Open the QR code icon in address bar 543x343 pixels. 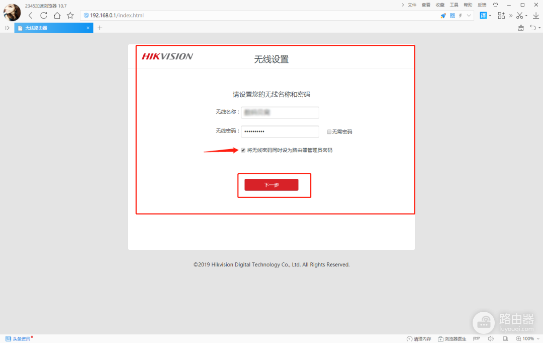pyautogui.click(x=452, y=16)
